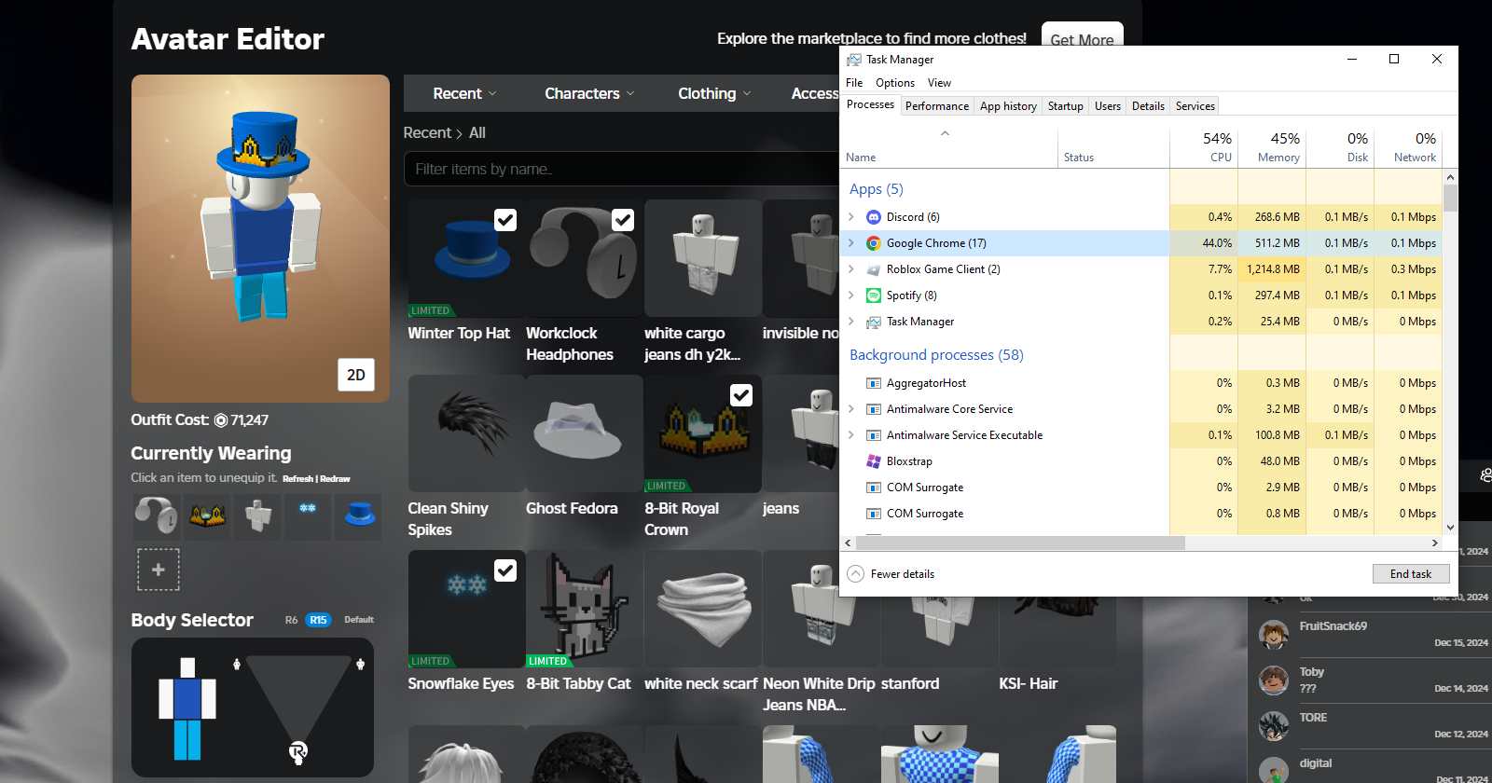
Task: Click Toby's avatar in the chat list
Action: [1274, 680]
